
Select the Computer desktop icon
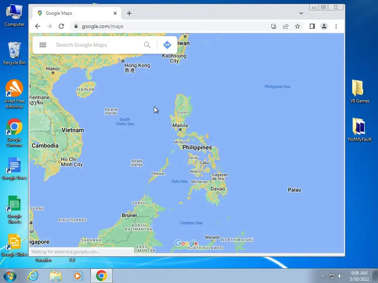[14, 15]
